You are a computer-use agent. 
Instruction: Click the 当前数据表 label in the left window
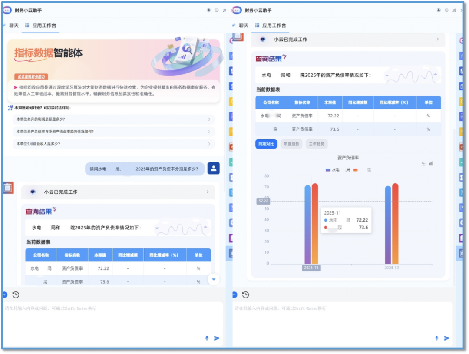pyautogui.click(x=38, y=242)
